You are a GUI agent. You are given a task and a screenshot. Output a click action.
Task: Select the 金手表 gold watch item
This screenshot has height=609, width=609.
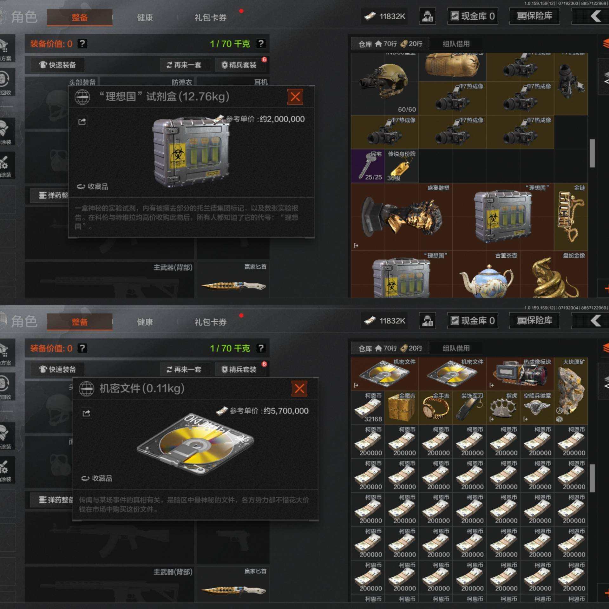coord(436,408)
